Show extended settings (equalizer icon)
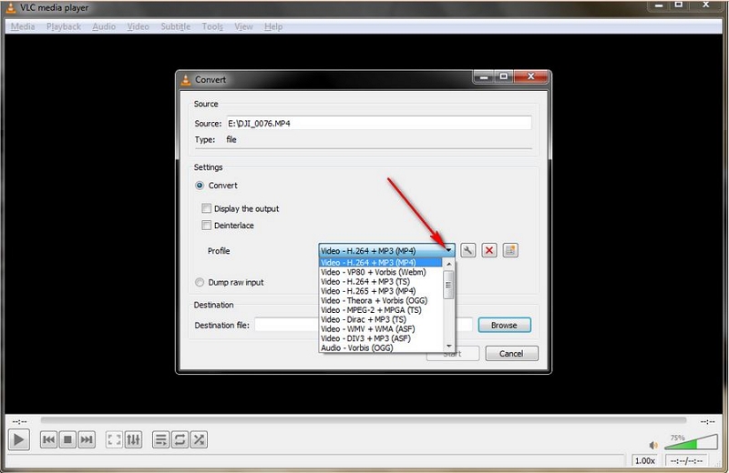This screenshot has height=473, width=729. 133,439
